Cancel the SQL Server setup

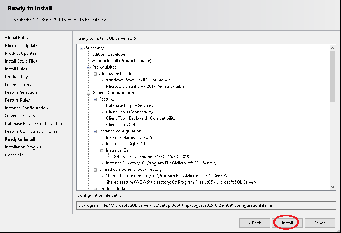(x=320, y=223)
